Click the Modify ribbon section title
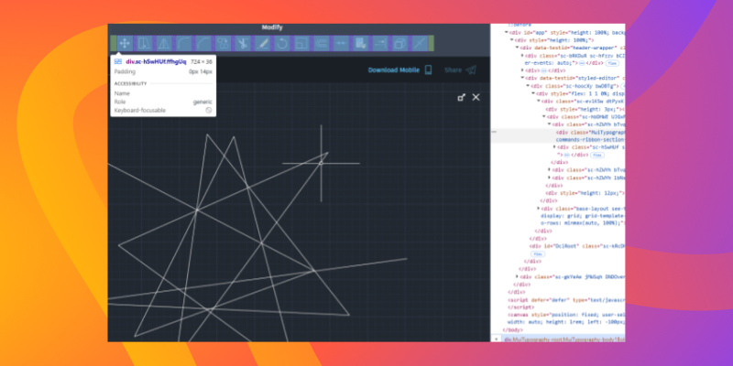This screenshot has height=366, width=733. tap(272, 27)
